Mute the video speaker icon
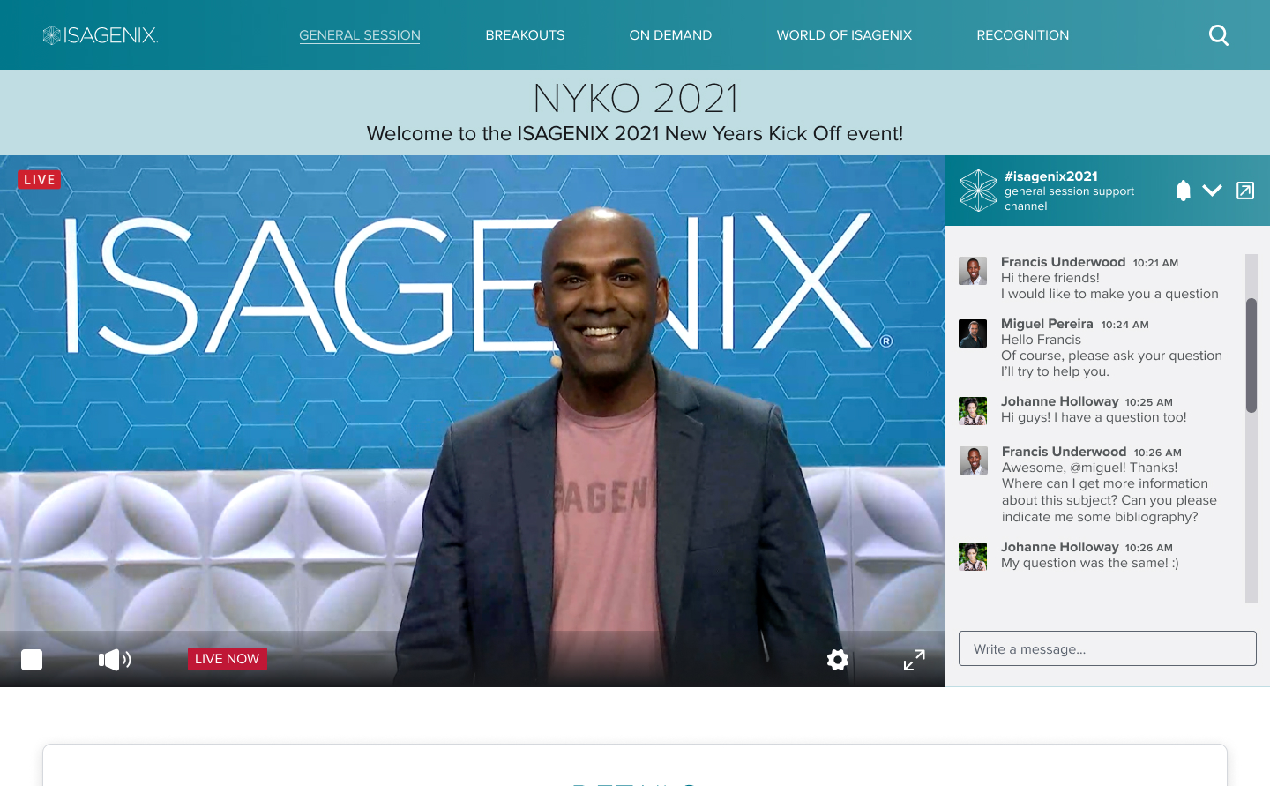The height and width of the screenshot is (786, 1270). tap(115, 659)
